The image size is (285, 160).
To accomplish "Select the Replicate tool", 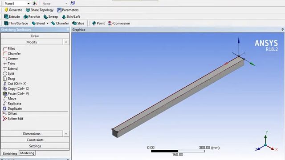I will (x=12, y=104).
